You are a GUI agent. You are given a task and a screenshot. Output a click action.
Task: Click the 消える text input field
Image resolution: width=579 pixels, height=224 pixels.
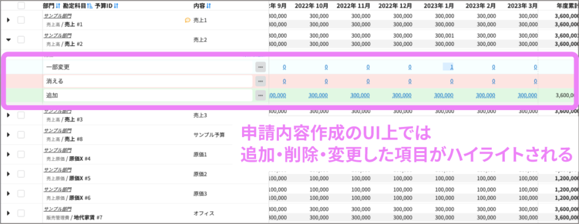click(148, 81)
